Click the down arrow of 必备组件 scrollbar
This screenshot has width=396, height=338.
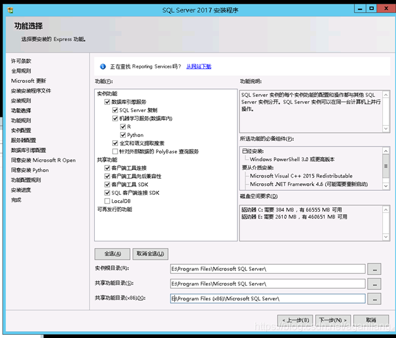(x=386, y=186)
